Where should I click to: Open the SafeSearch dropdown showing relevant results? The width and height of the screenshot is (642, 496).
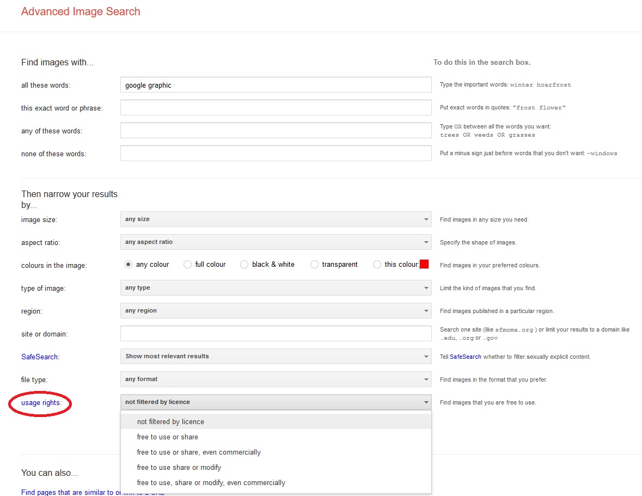tap(276, 357)
